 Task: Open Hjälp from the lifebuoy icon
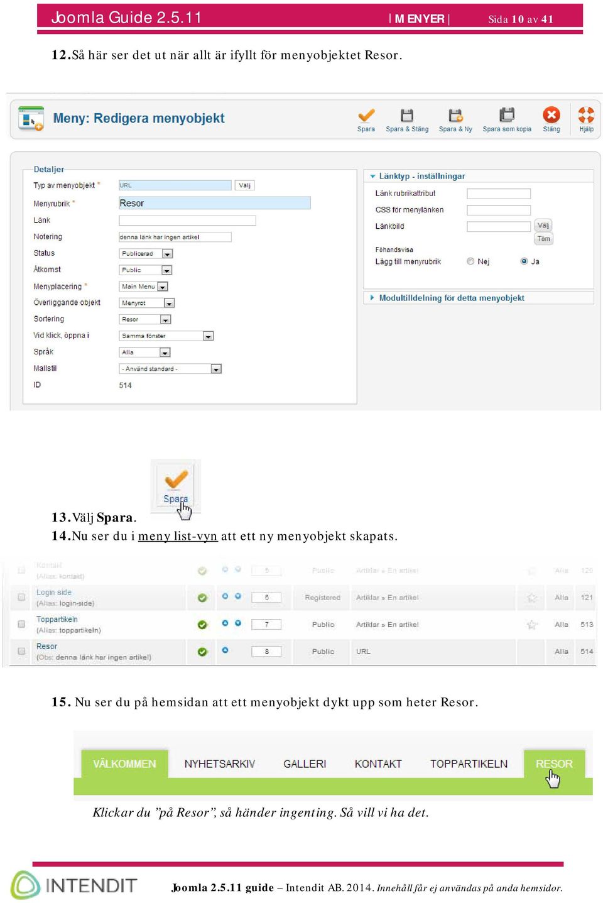coord(586,119)
